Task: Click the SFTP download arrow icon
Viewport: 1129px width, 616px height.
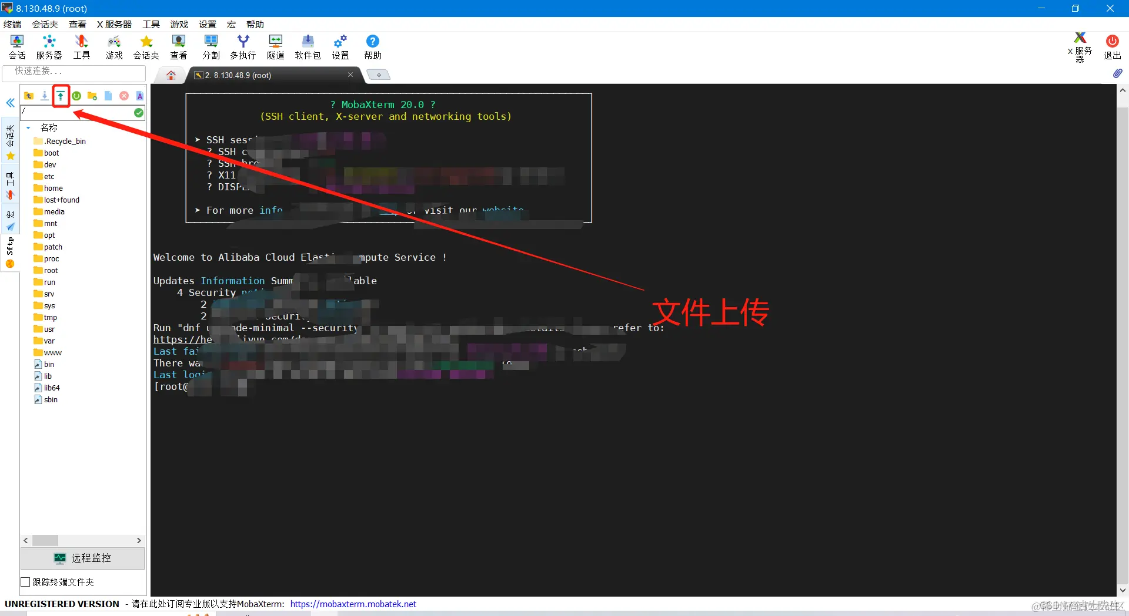Action: coord(45,96)
